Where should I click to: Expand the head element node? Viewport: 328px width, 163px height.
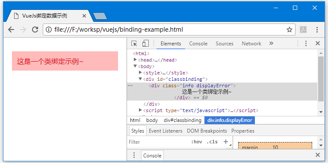pos(135,60)
